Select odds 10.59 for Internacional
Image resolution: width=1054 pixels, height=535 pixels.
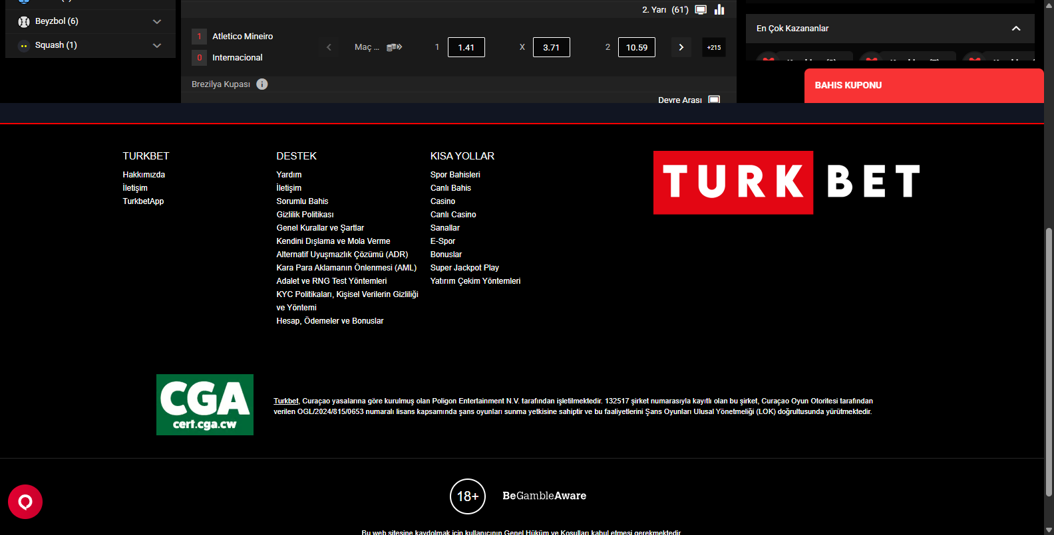point(637,47)
